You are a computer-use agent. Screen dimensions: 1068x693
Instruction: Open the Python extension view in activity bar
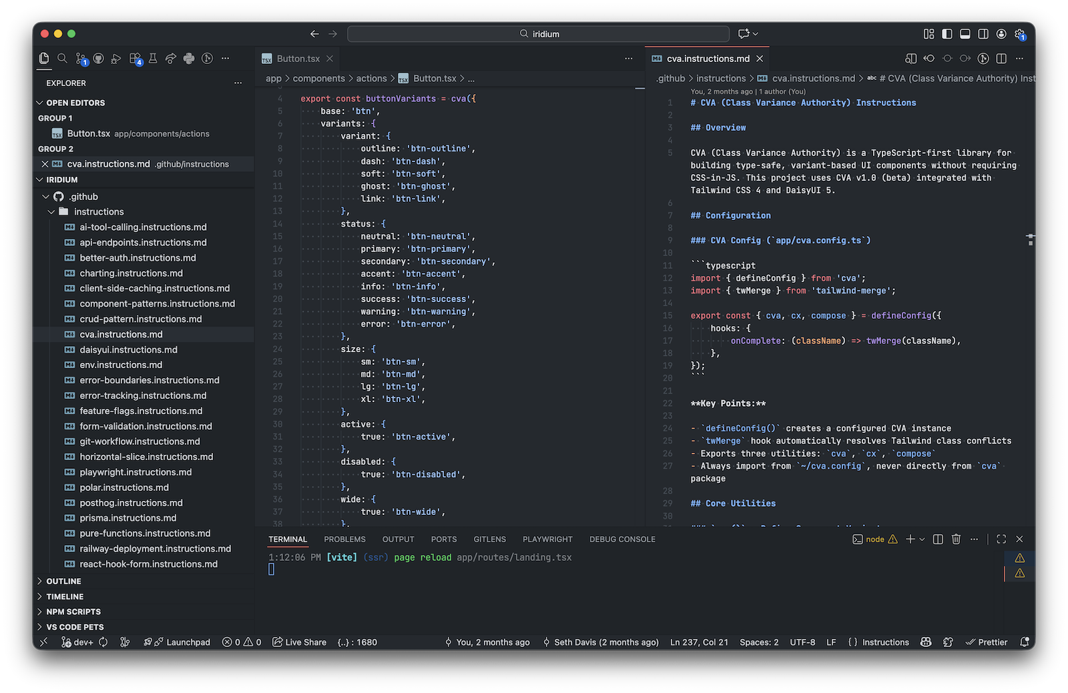[189, 58]
